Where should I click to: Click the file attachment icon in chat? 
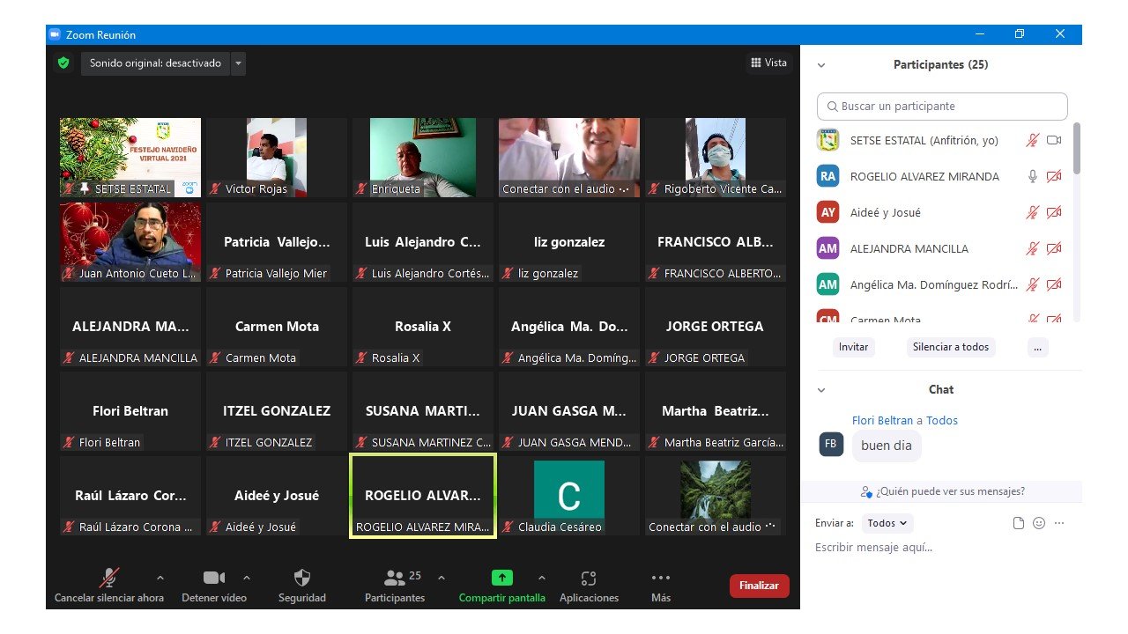click(x=1019, y=523)
